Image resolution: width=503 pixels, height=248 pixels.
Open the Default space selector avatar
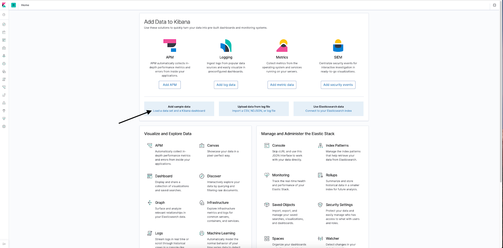(14, 5)
